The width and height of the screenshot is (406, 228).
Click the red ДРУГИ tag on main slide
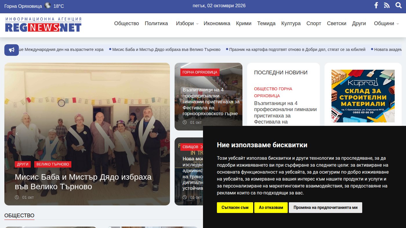pyautogui.click(x=23, y=164)
